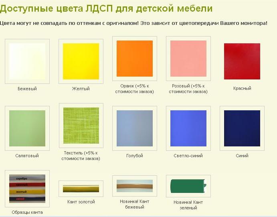Choose the Красный red swatch
Image resolution: width=277 pixels, height=217 pixels.
click(x=242, y=61)
